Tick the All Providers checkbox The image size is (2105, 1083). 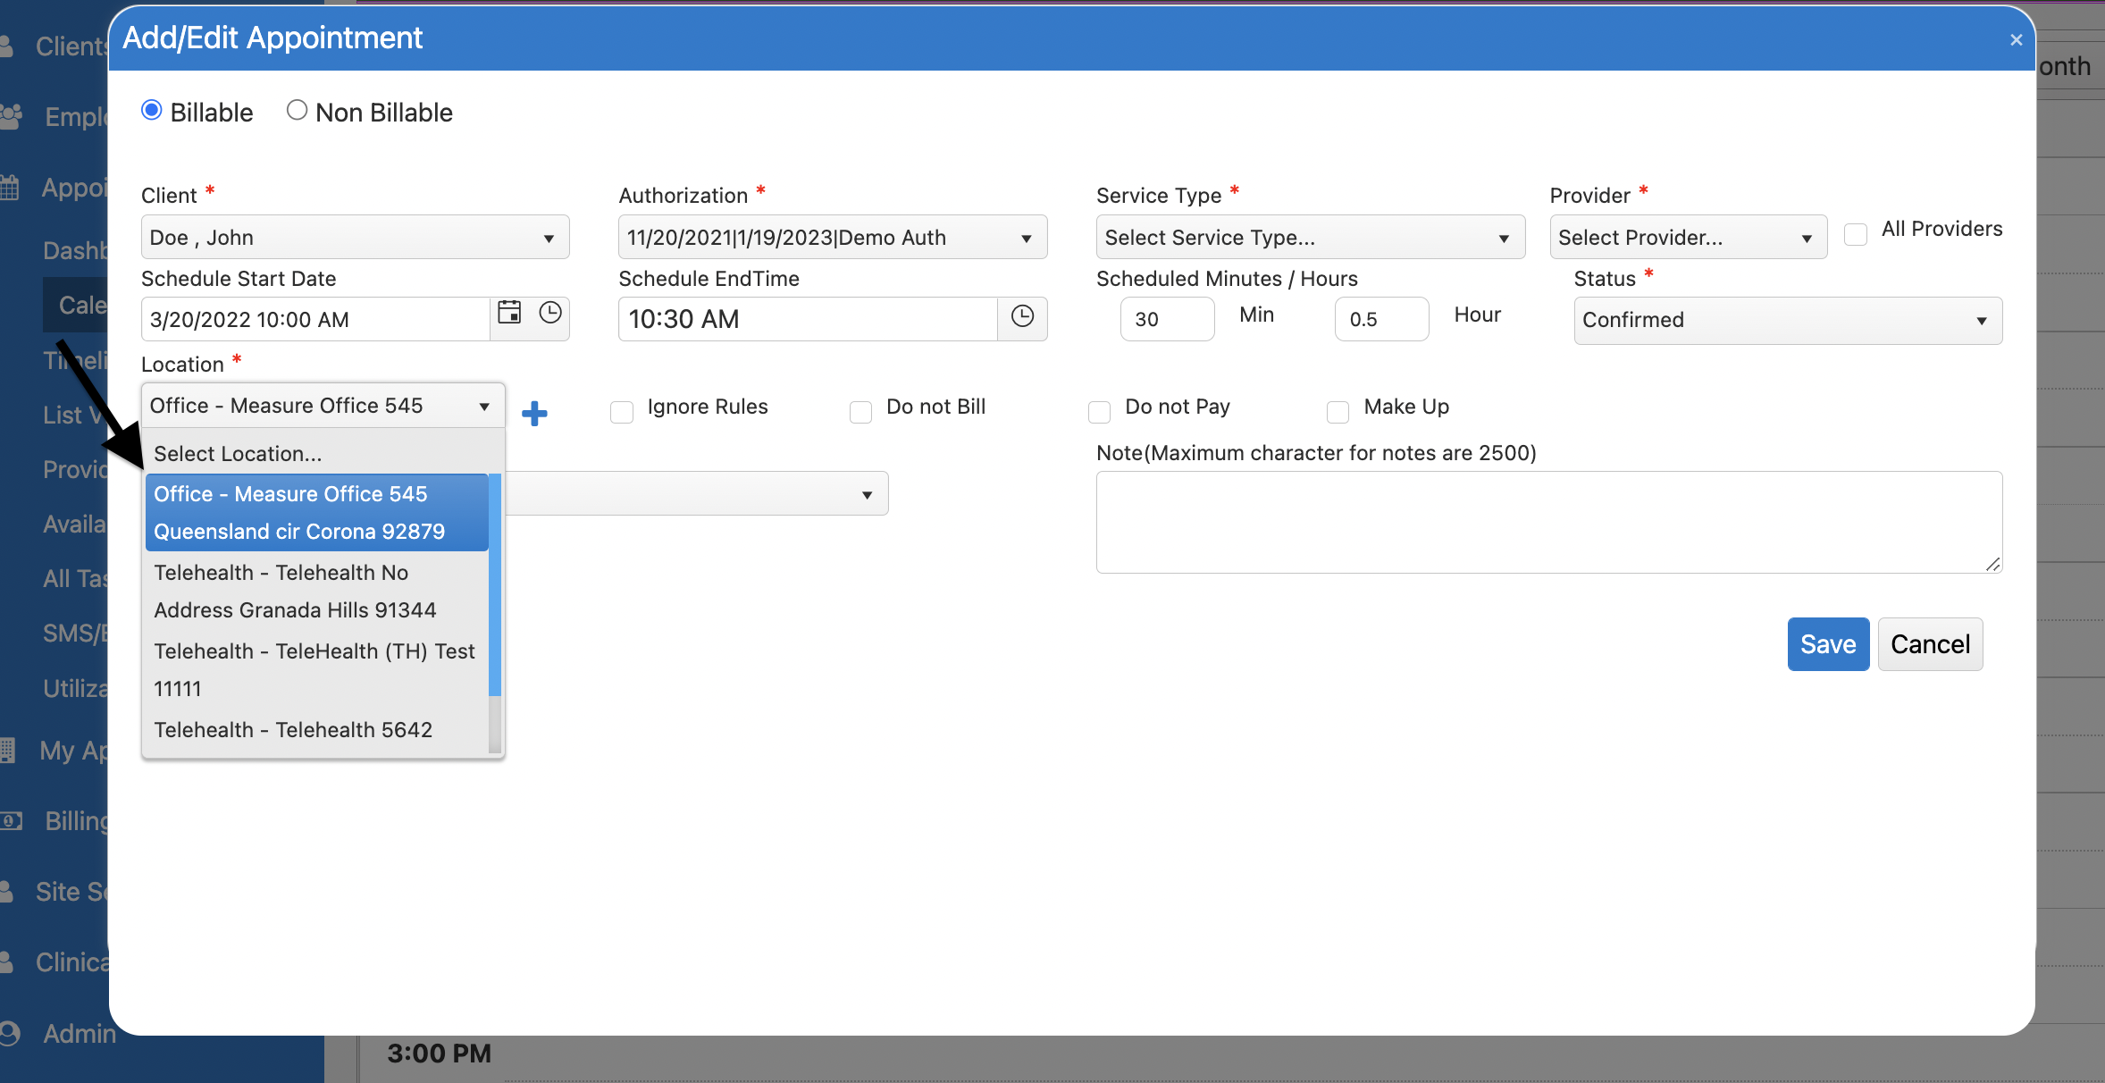[x=1856, y=234]
